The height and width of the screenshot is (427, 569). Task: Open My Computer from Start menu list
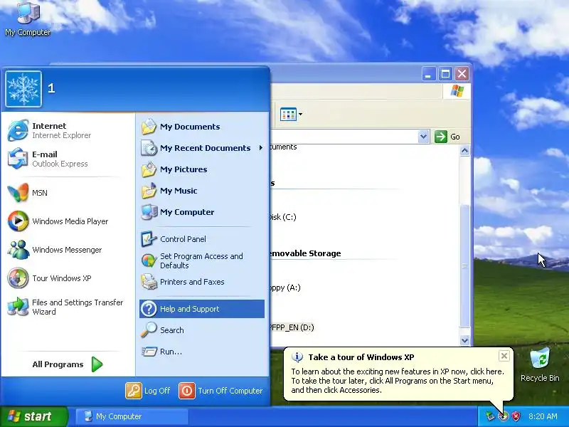(202, 212)
